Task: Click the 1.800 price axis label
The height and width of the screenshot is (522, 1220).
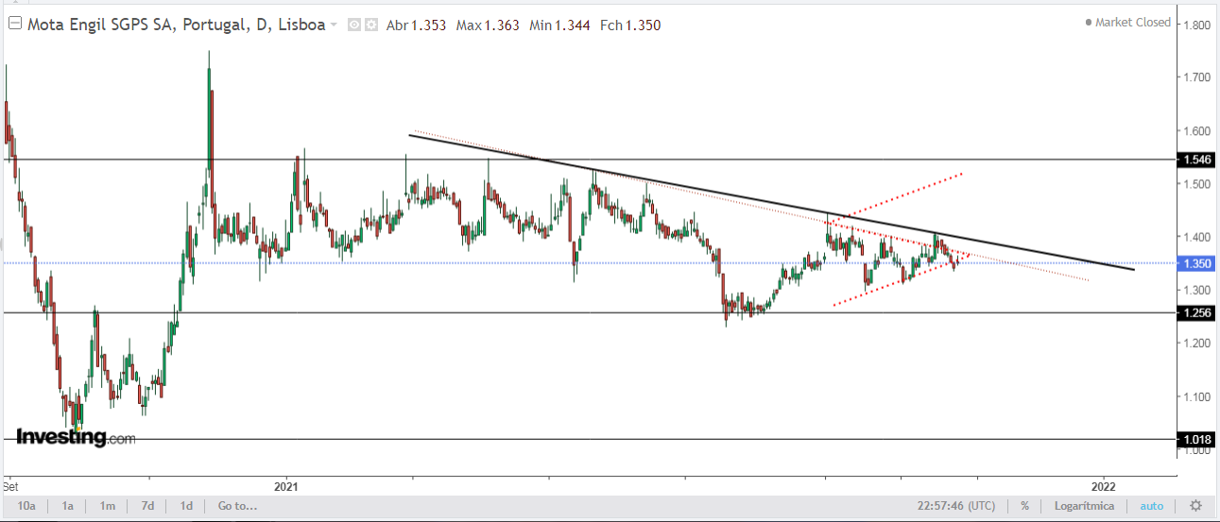Action: pos(1197,25)
